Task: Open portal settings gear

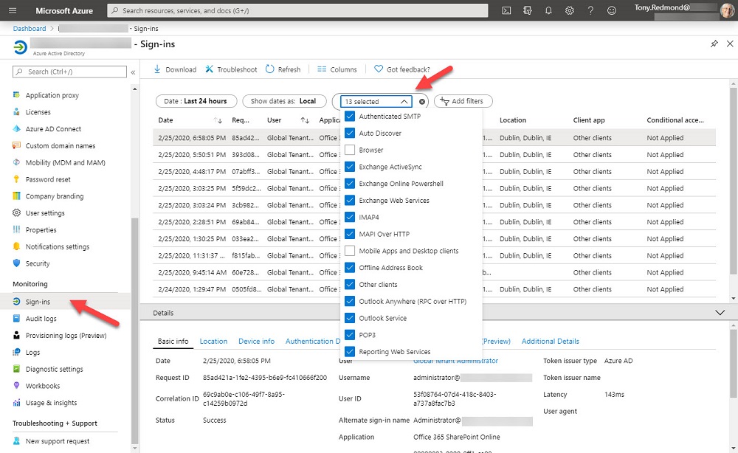Action: (x=570, y=10)
